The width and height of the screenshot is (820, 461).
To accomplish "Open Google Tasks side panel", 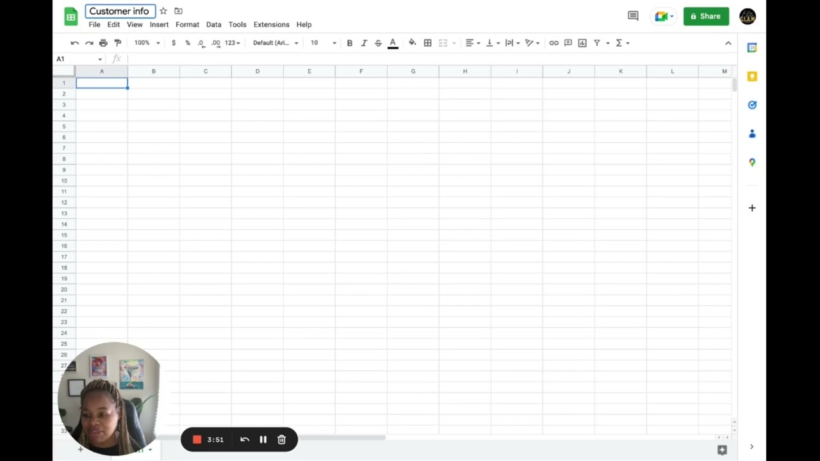I will 752,105.
